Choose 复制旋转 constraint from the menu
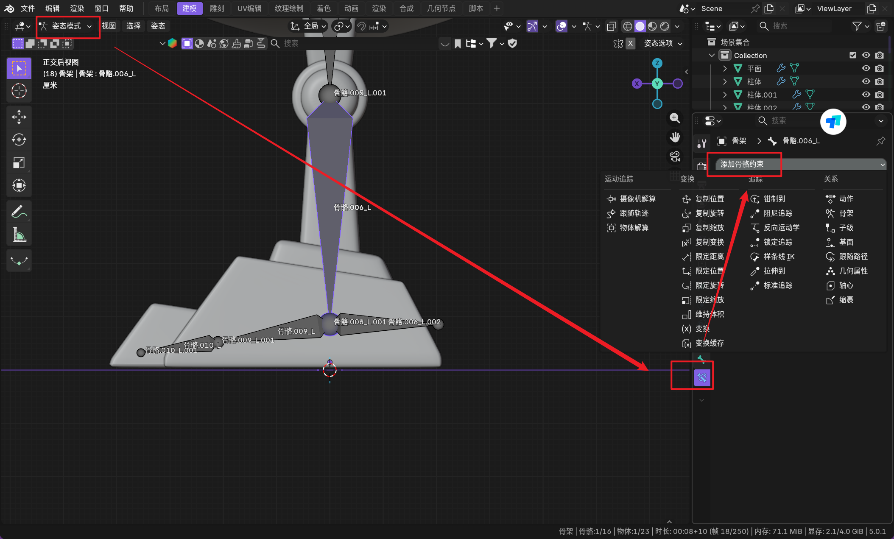Viewport: 894px width, 539px height. pos(709,213)
